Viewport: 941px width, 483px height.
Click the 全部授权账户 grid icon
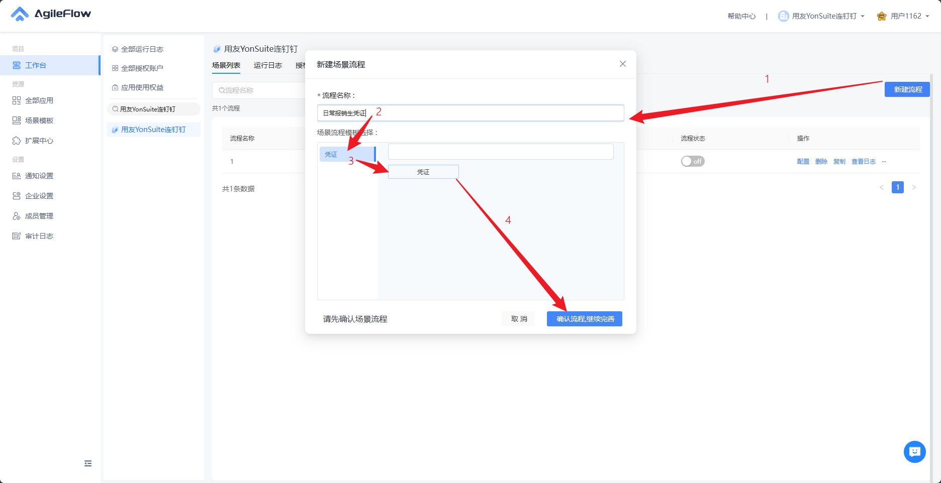115,68
